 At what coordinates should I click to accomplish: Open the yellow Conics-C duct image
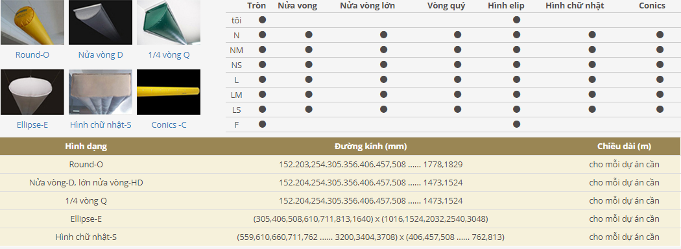click(x=169, y=91)
